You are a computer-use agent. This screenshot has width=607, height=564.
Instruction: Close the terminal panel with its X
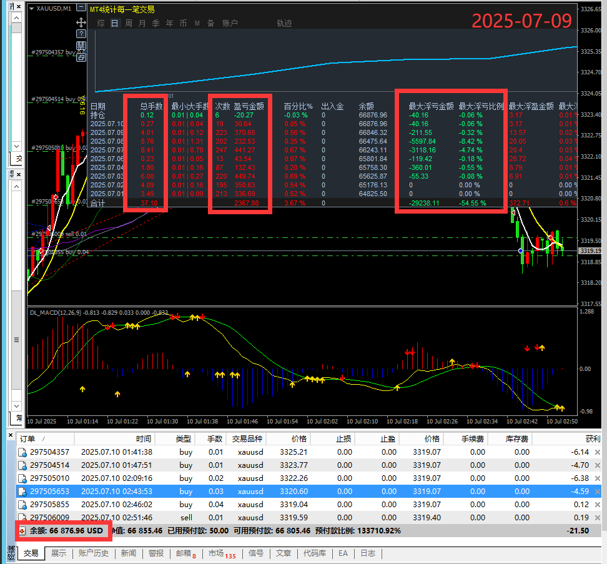11,435
